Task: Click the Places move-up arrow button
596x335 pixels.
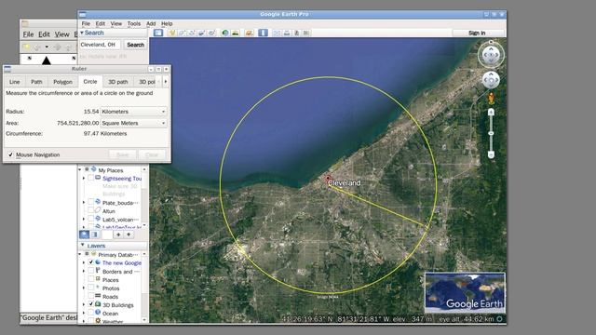Action: click(x=118, y=234)
